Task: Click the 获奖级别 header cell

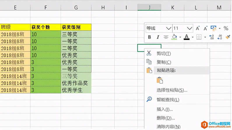Action: click(x=76, y=27)
